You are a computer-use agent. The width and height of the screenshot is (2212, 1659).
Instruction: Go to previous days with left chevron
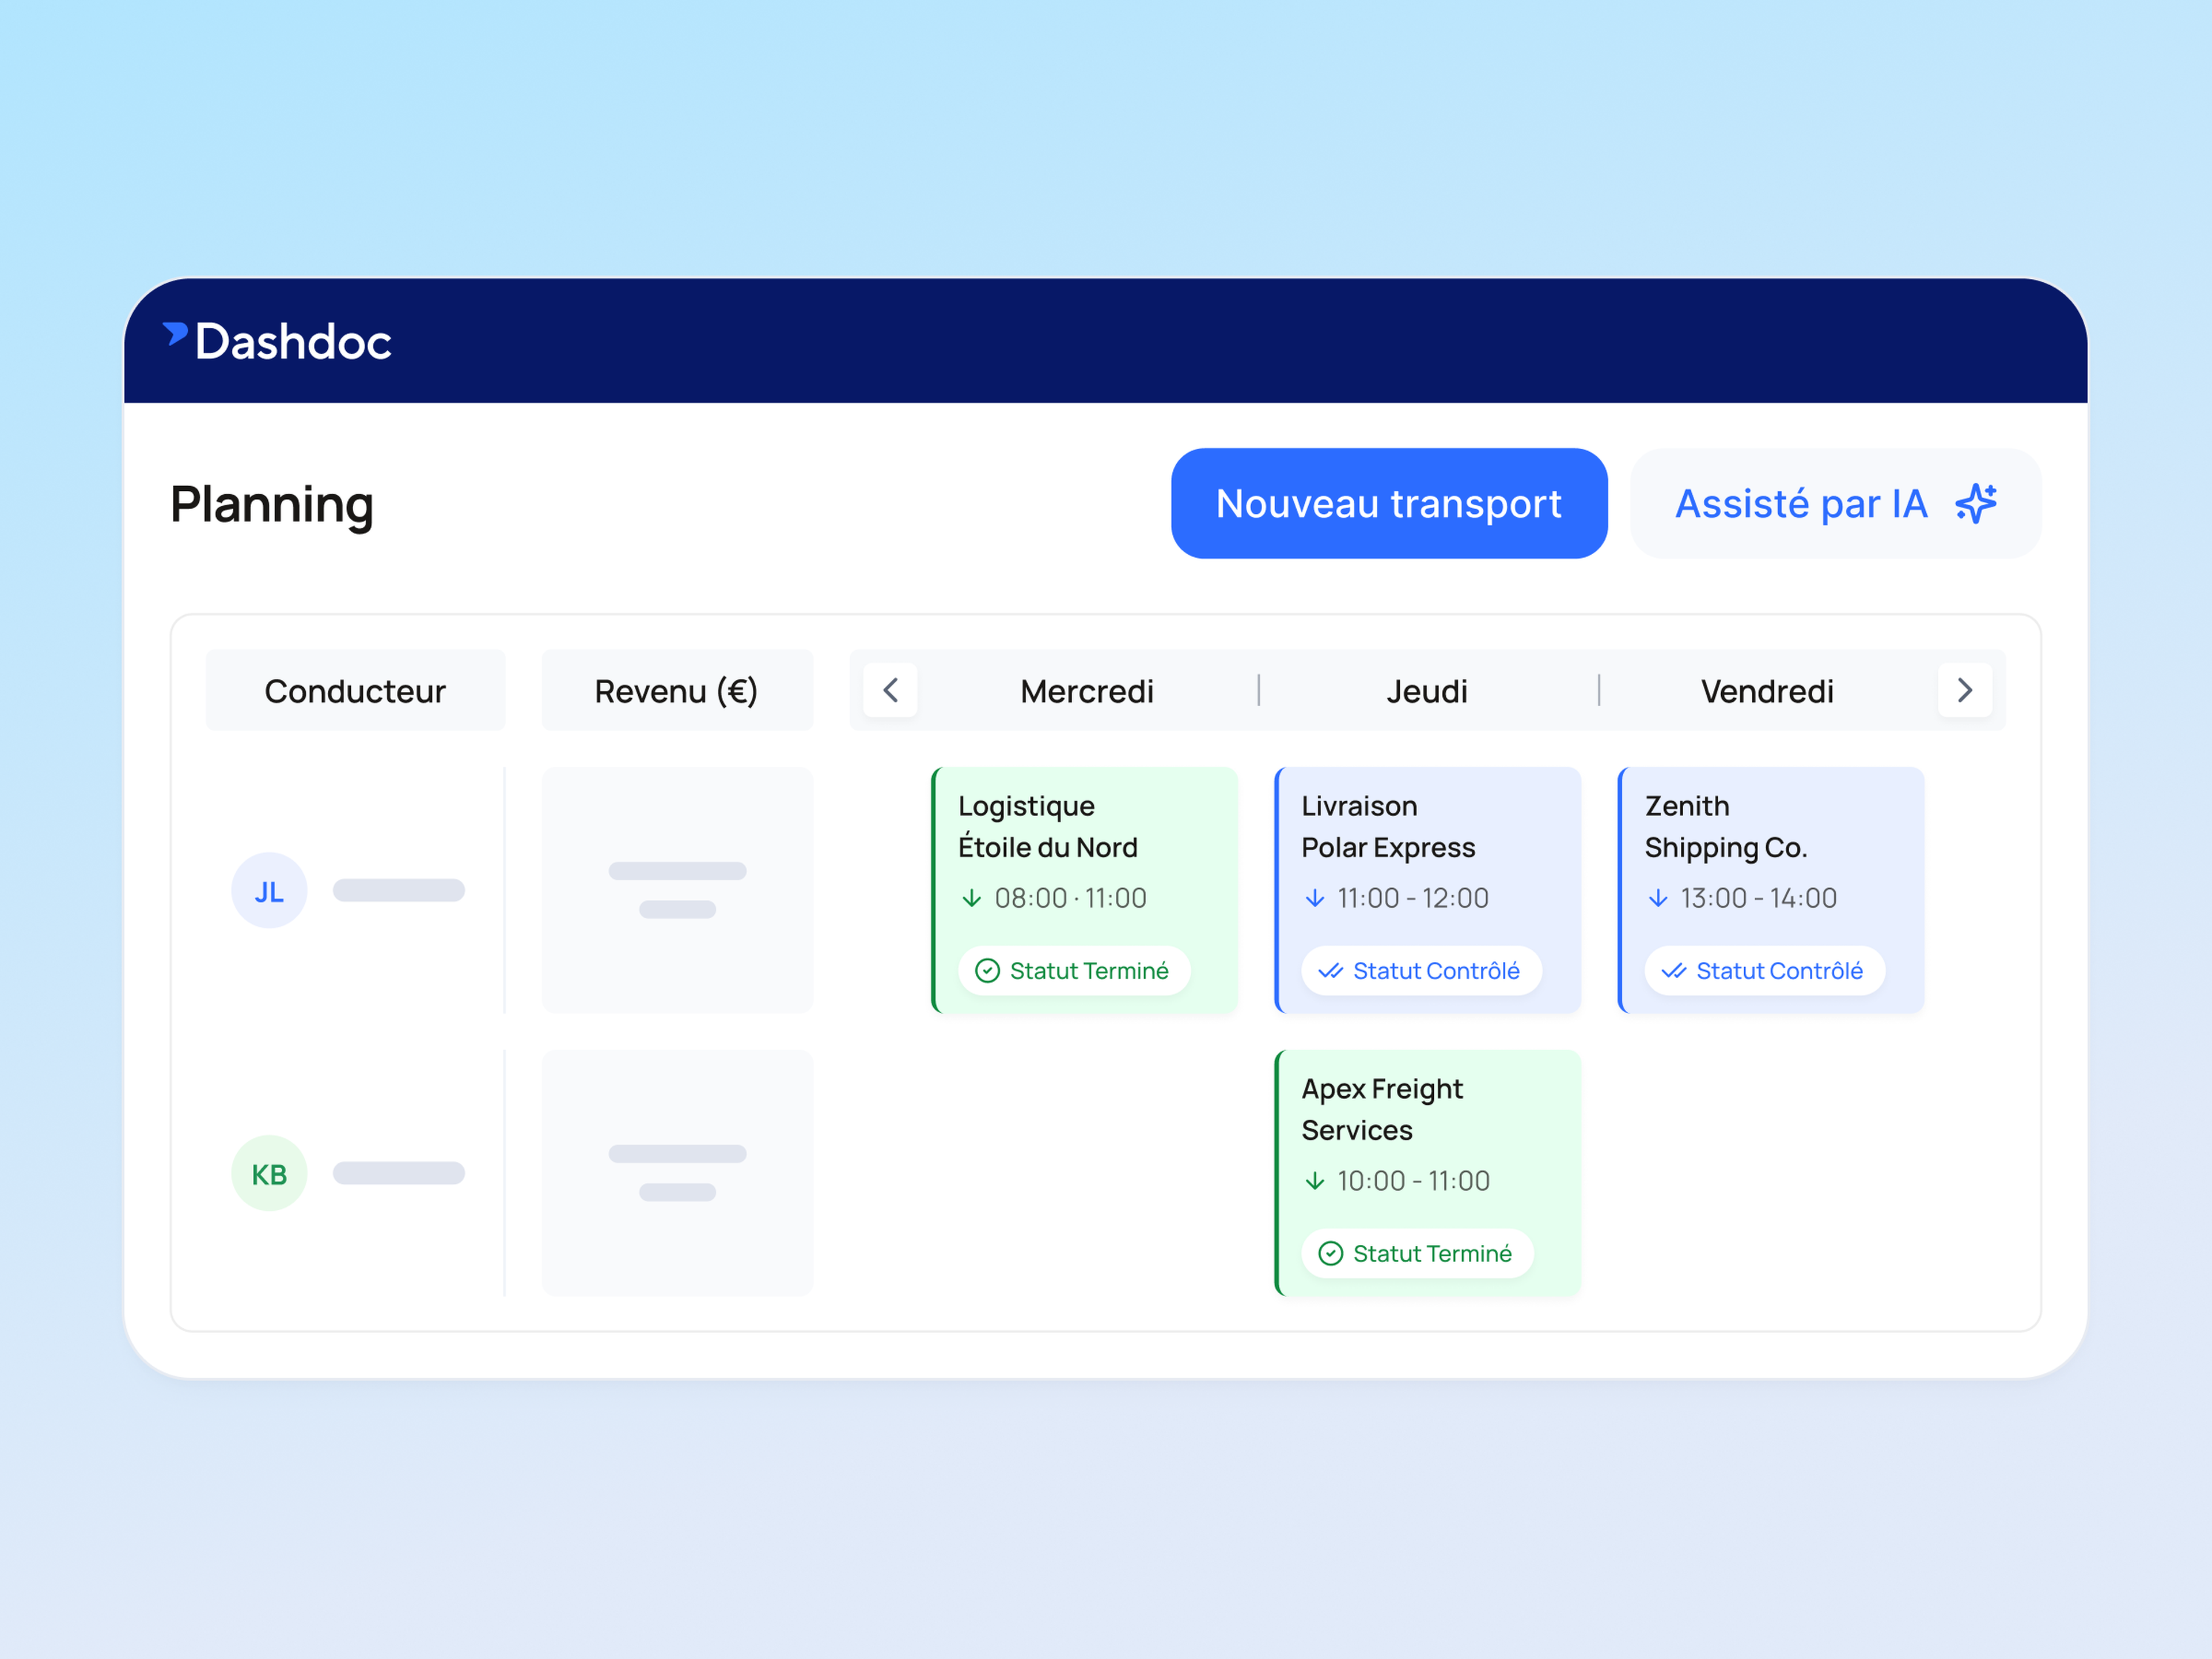click(x=890, y=690)
